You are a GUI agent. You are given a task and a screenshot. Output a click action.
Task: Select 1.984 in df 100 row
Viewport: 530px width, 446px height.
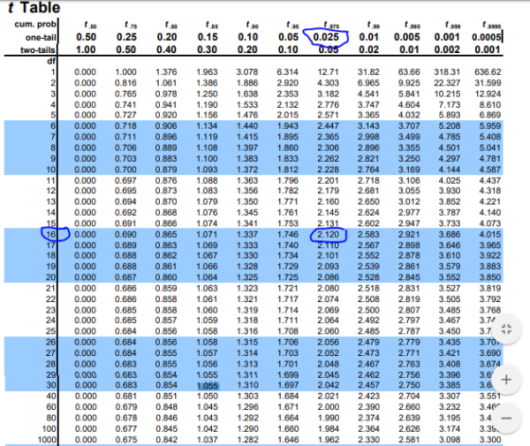327,429
